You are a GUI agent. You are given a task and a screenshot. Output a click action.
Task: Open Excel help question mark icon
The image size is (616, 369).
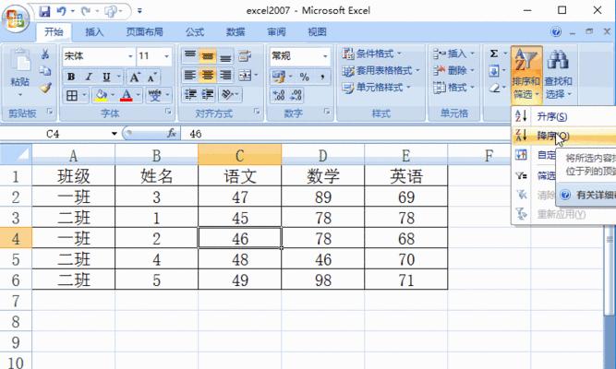click(x=556, y=31)
